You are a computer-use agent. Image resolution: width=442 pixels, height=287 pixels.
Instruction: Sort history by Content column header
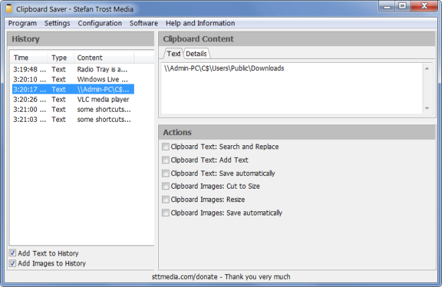104,58
